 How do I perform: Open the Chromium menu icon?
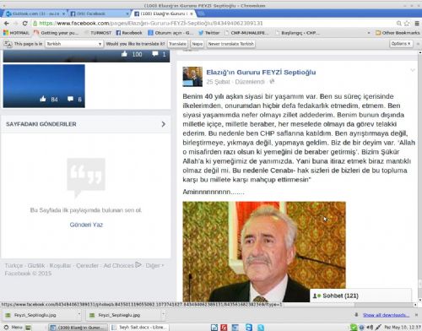point(417,23)
